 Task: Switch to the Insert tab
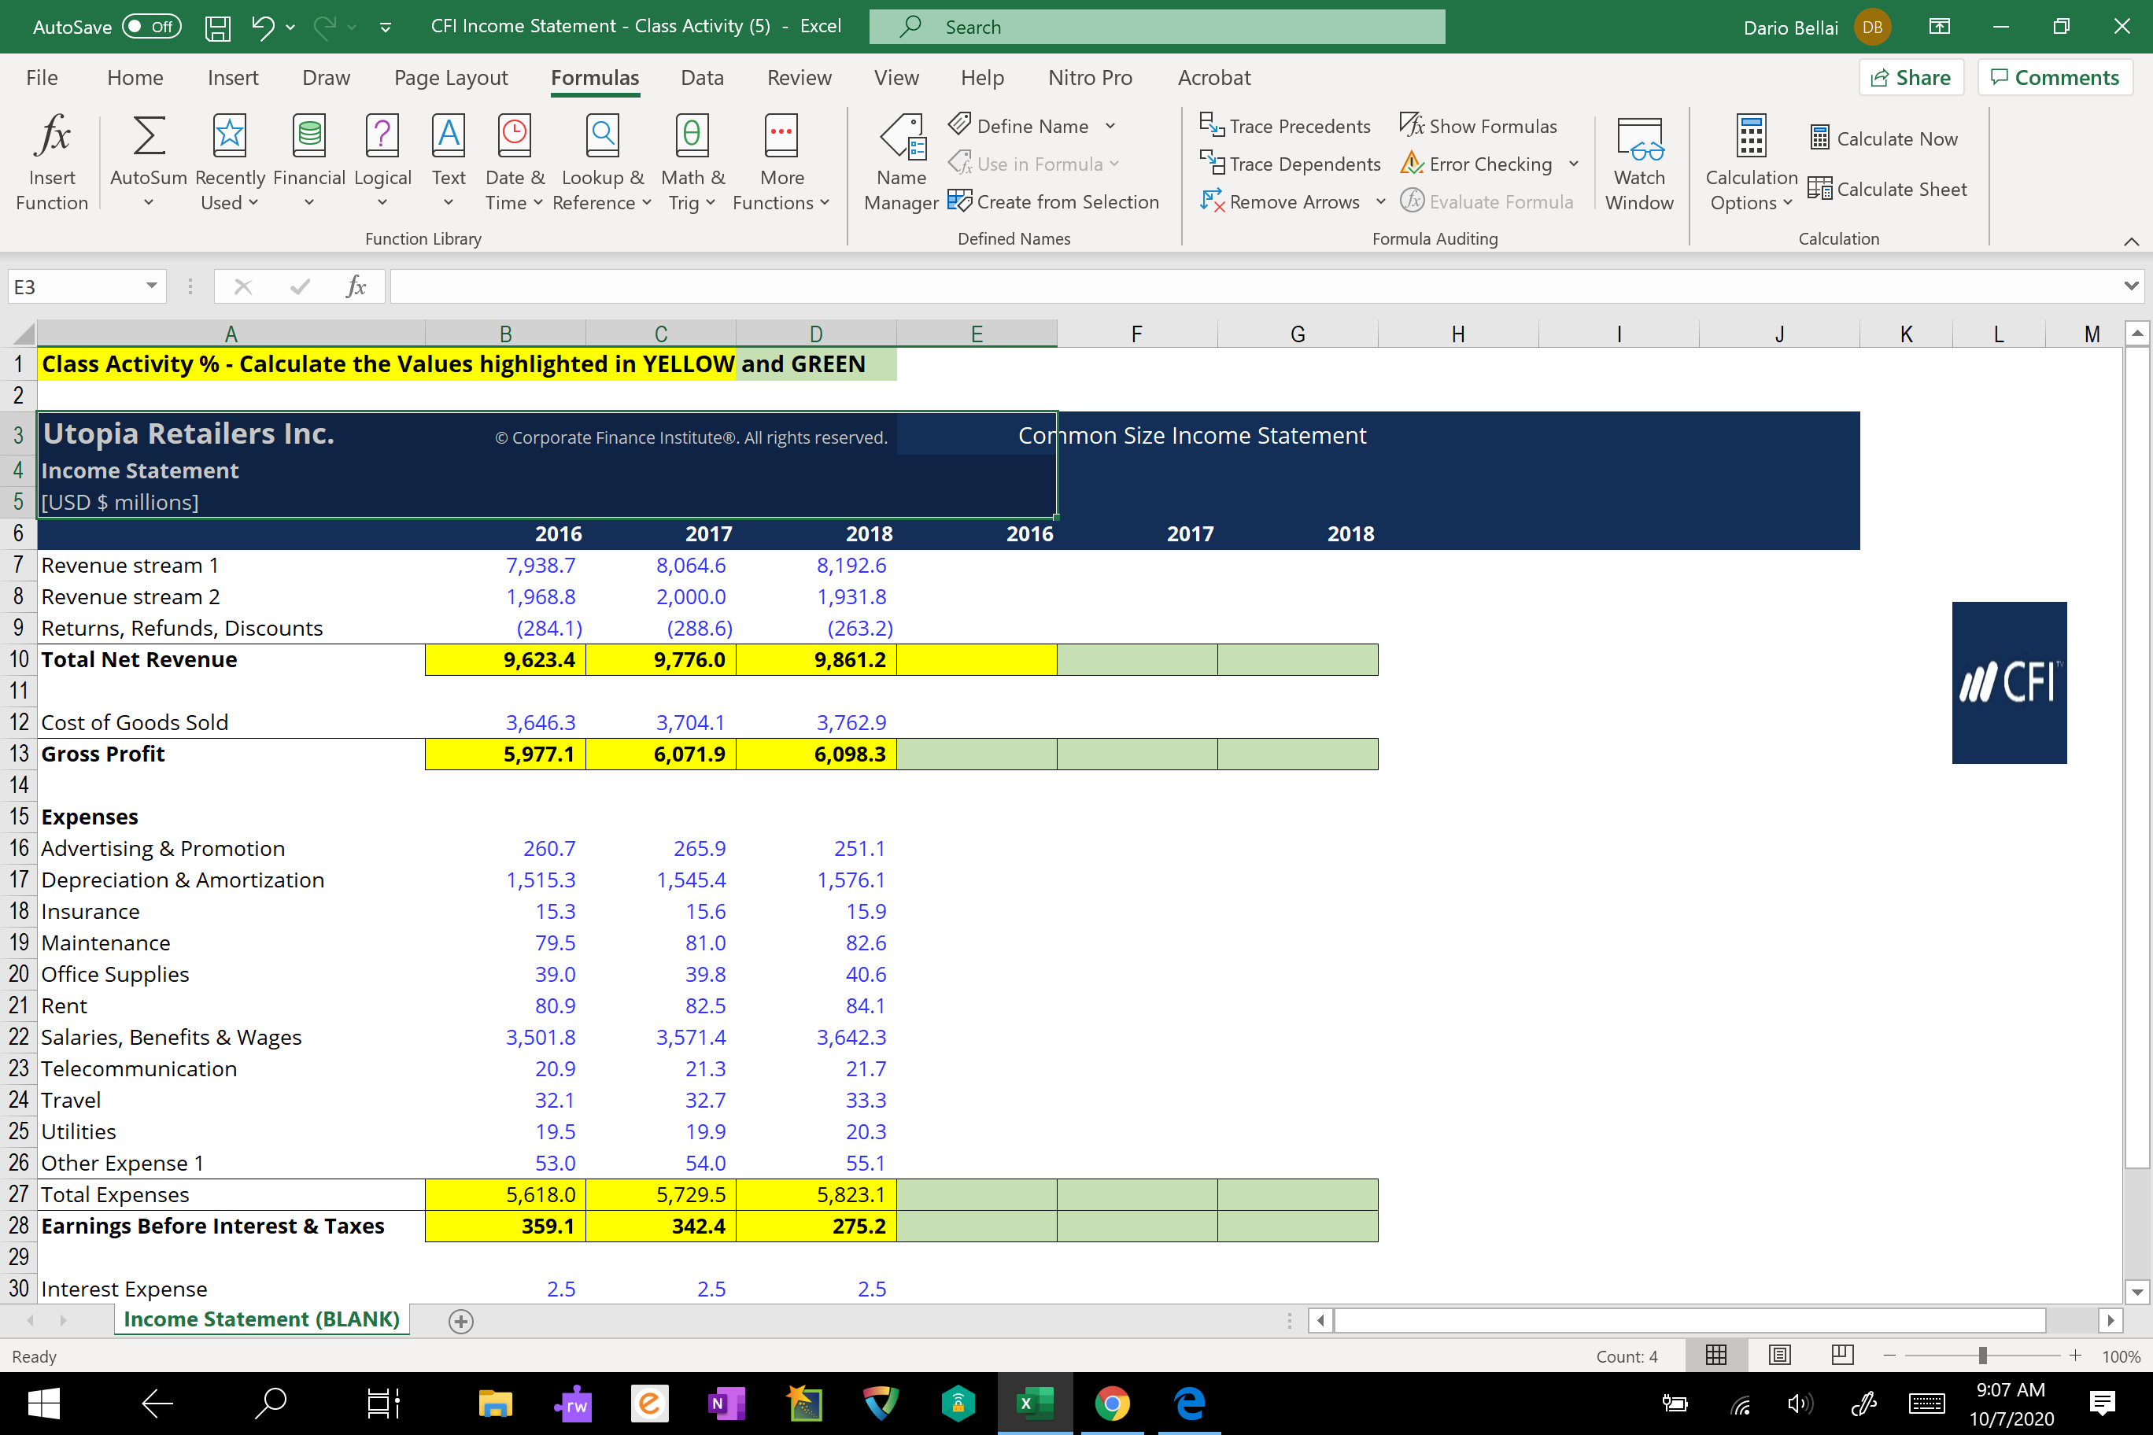click(x=232, y=78)
